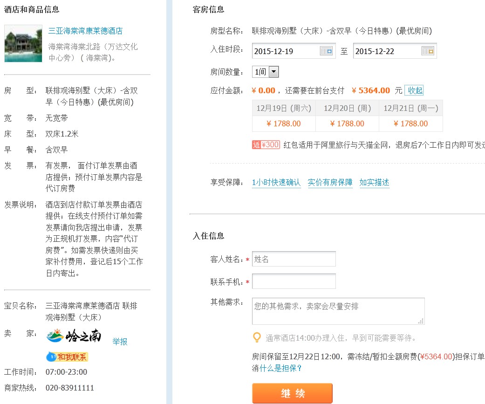Click the hotel thumbnail photo
The image size is (485, 404).
pyautogui.click(x=23, y=43)
